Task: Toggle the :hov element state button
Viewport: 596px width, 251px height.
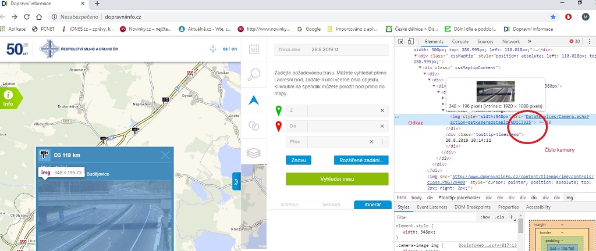Action: click(x=485, y=217)
